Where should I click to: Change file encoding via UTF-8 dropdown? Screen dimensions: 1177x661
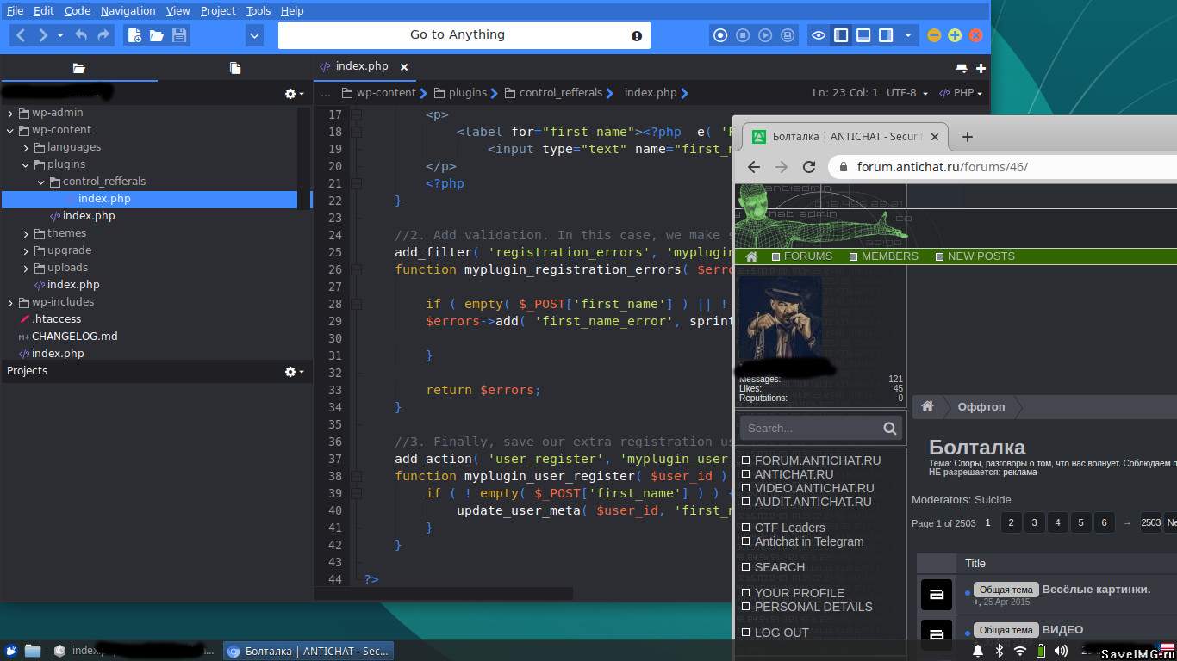[x=907, y=93]
